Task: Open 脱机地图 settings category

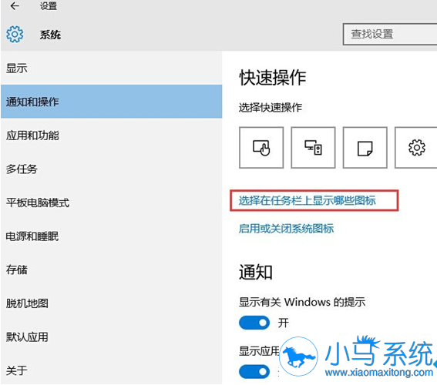Action: point(111,303)
